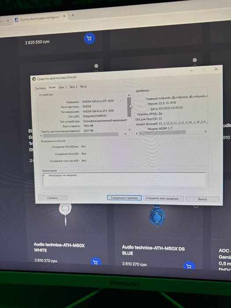Close the Купить Аксессуары browser tab
Viewport: 231px width, 308px height.
[64, 16]
